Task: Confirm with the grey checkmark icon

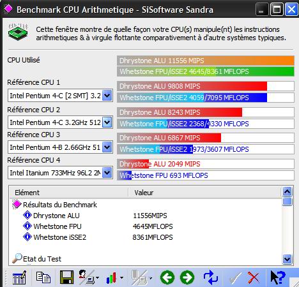Action: (235, 277)
